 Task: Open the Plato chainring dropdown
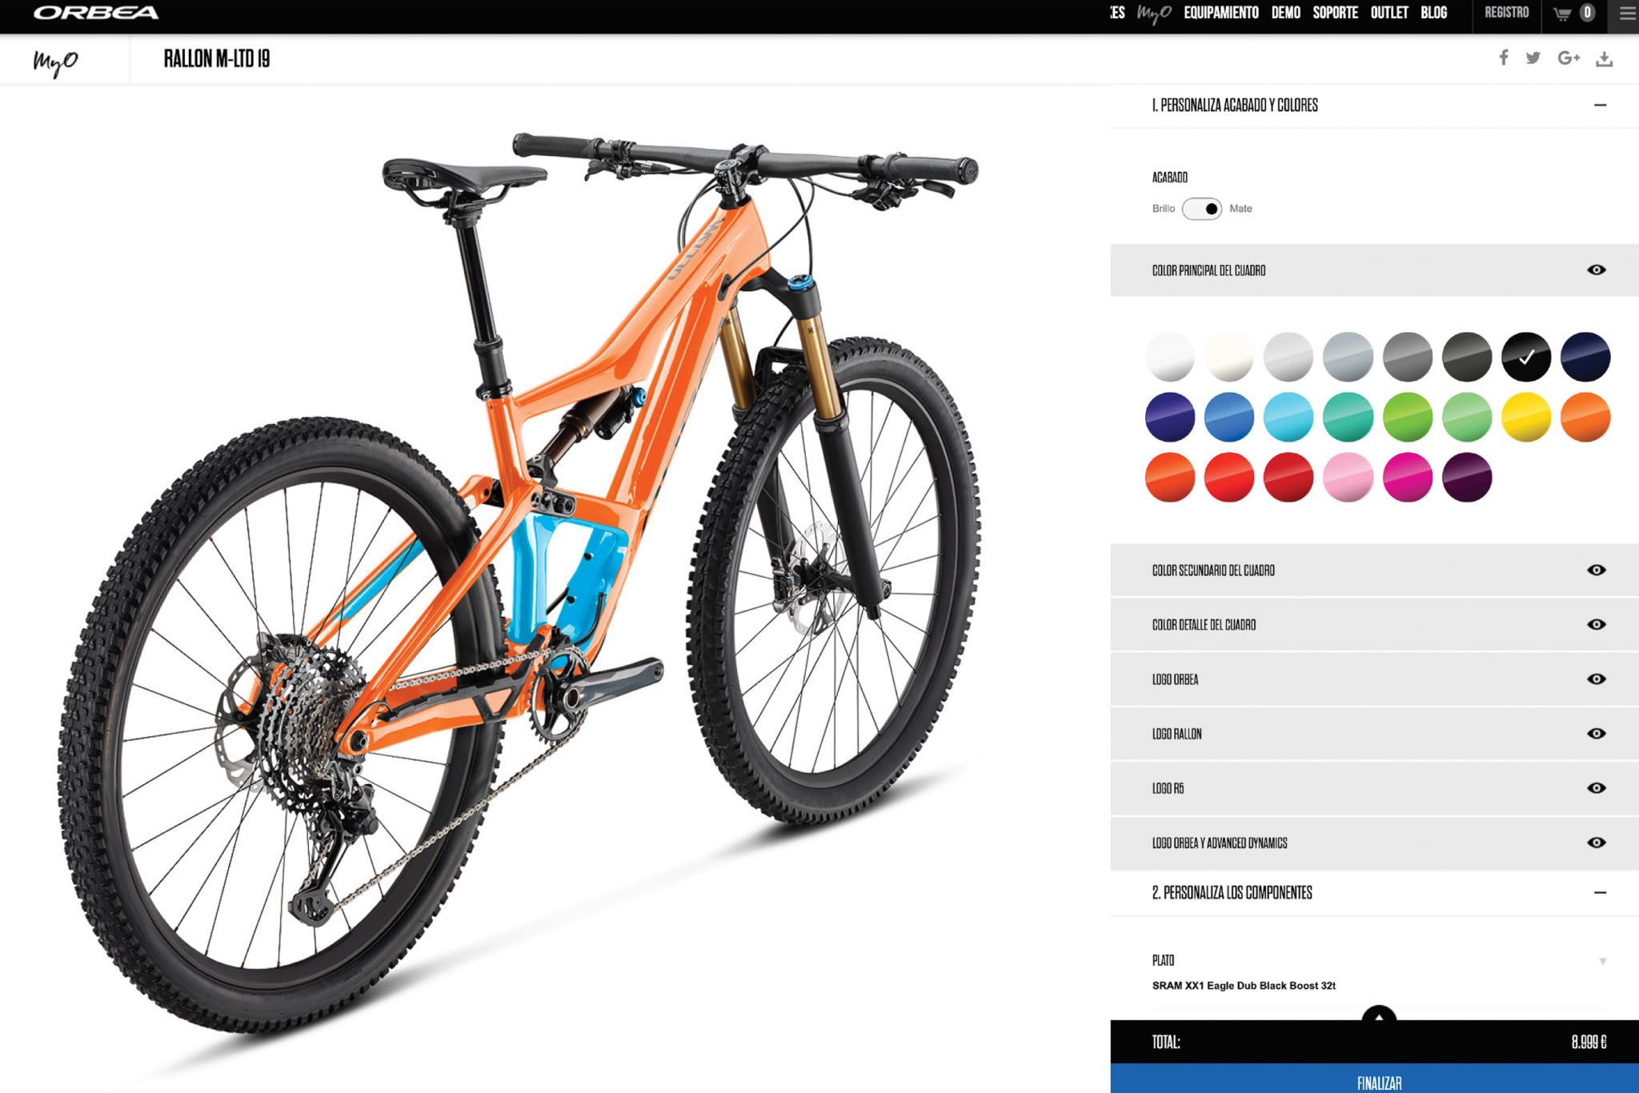click(1374, 971)
